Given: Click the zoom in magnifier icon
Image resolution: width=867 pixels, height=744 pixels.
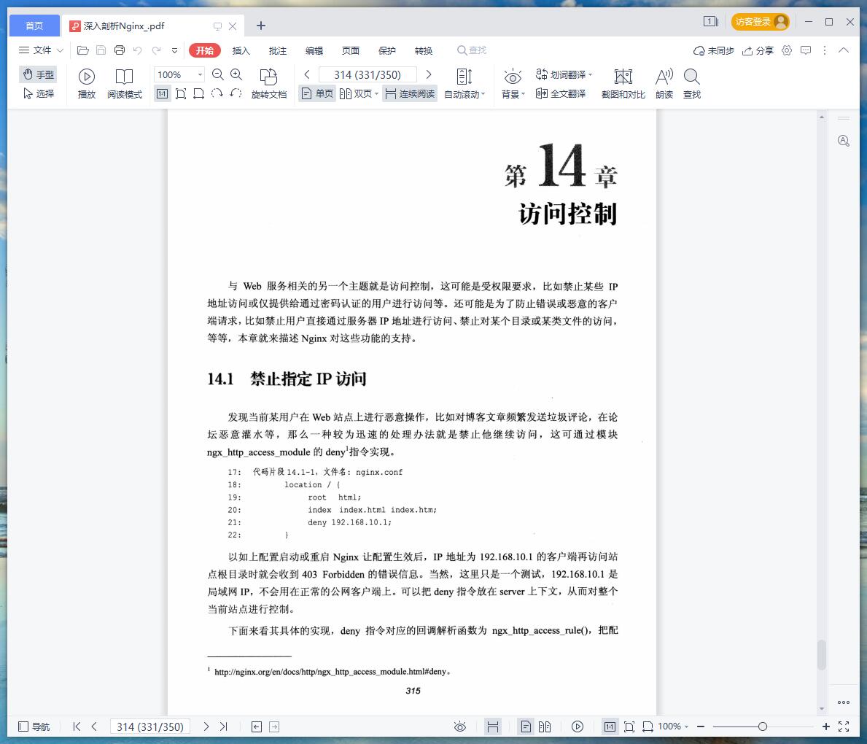Looking at the screenshot, I should [236, 74].
